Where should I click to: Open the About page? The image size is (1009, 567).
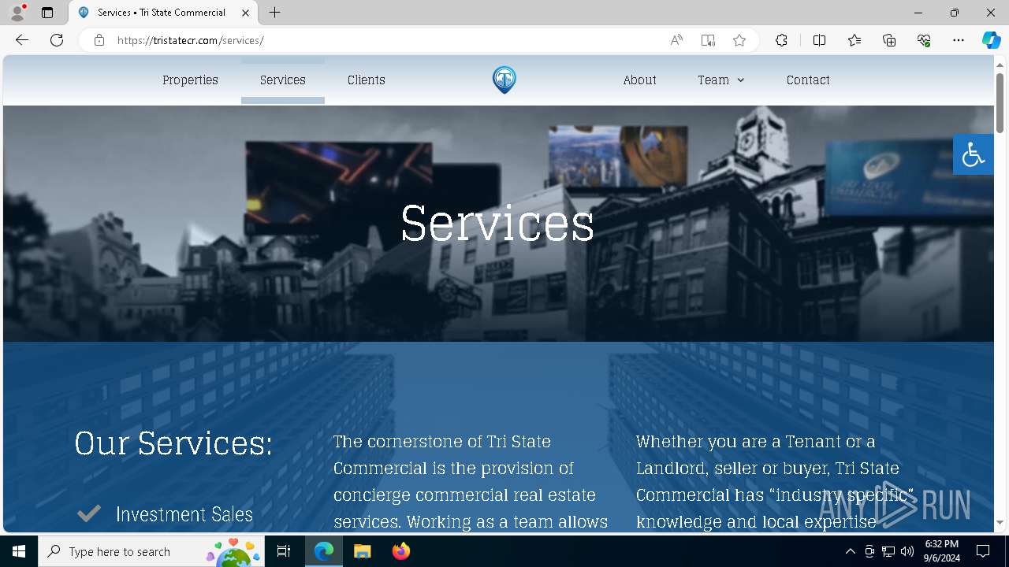tap(639, 80)
